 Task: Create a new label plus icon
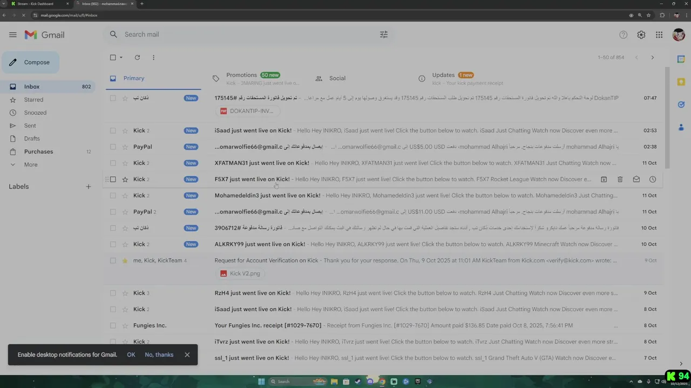(89, 186)
